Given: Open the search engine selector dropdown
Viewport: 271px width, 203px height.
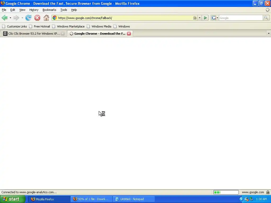Looking at the screenshot, I should click(215, 18).
